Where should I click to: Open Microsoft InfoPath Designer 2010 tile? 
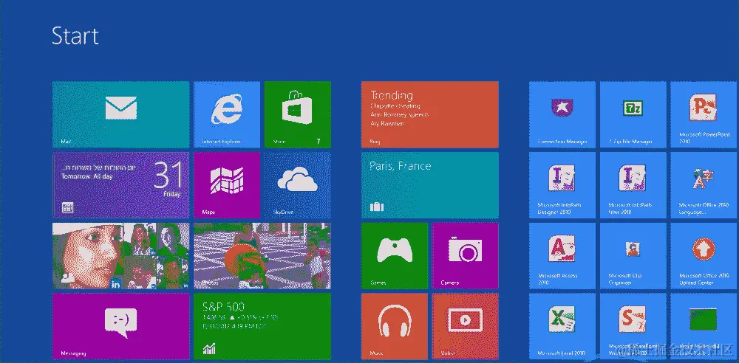(x=562, y=185)
